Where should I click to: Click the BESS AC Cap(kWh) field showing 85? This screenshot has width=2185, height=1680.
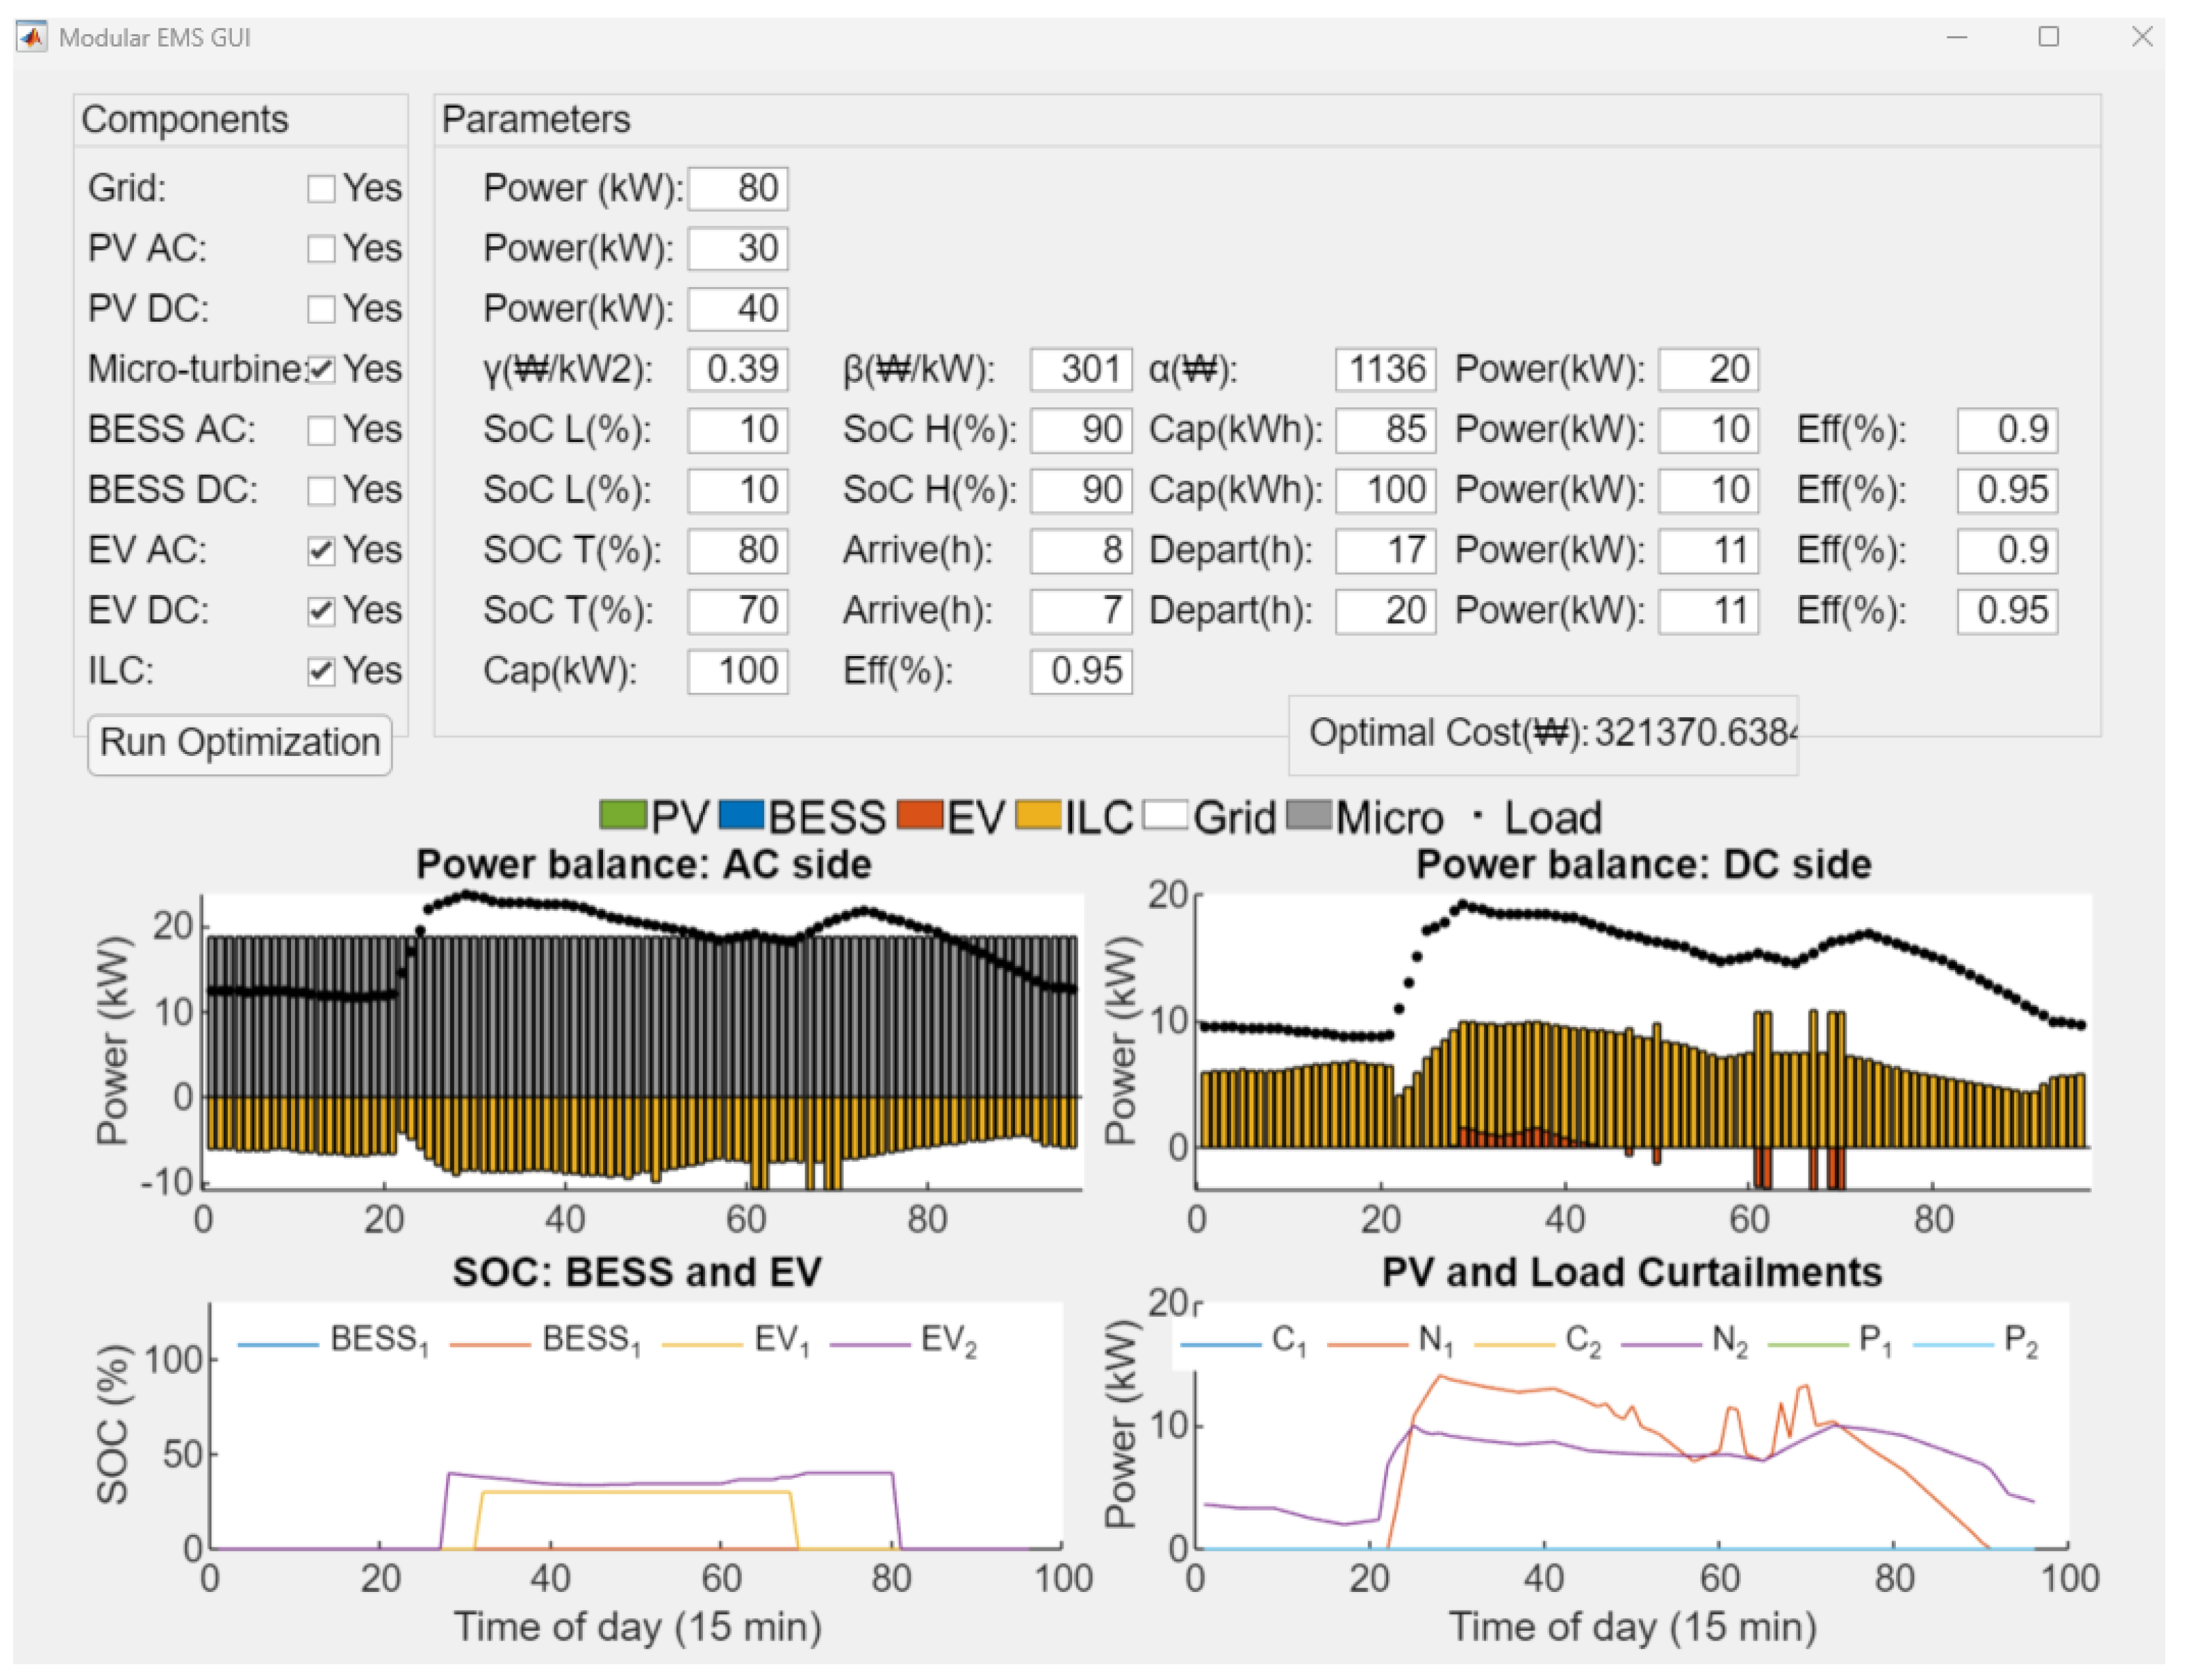(1385, 430)
